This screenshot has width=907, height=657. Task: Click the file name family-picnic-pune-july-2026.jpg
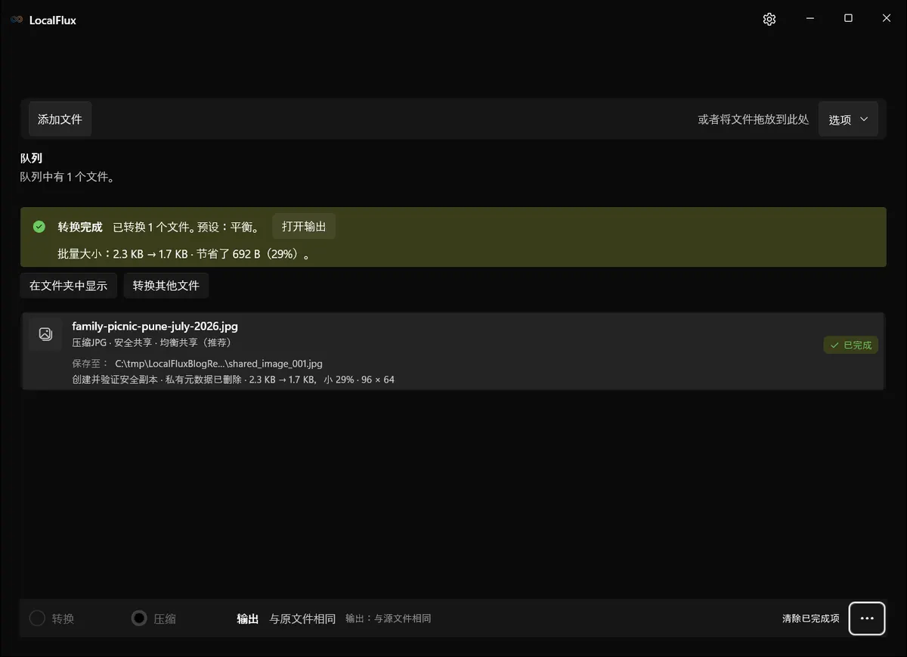(155, 327)
